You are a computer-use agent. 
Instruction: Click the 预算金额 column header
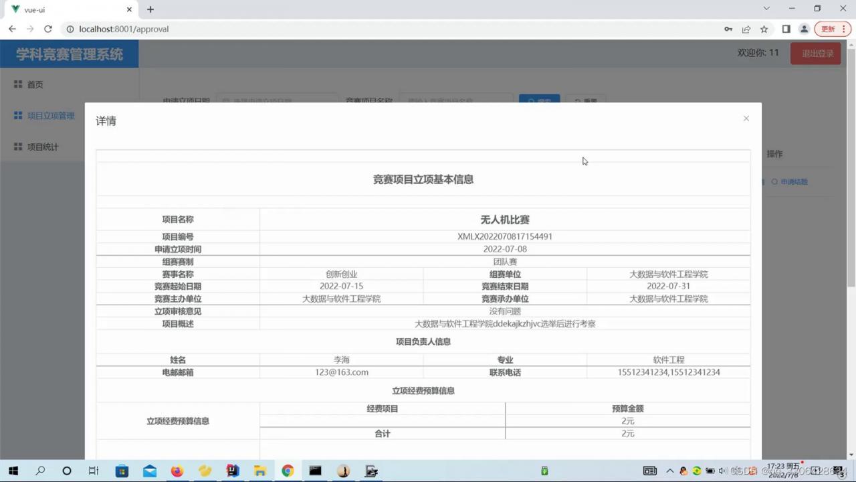click(628, 408)
